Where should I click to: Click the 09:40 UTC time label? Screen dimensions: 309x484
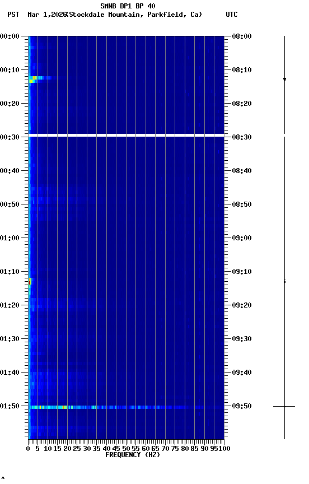pyautogui.click(x=242, y=373)
